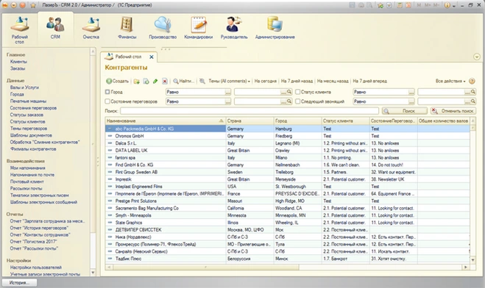Click the table scrollbar's down arrow
Viewport: 485px width, 288px height.
(x=472, y=260)
